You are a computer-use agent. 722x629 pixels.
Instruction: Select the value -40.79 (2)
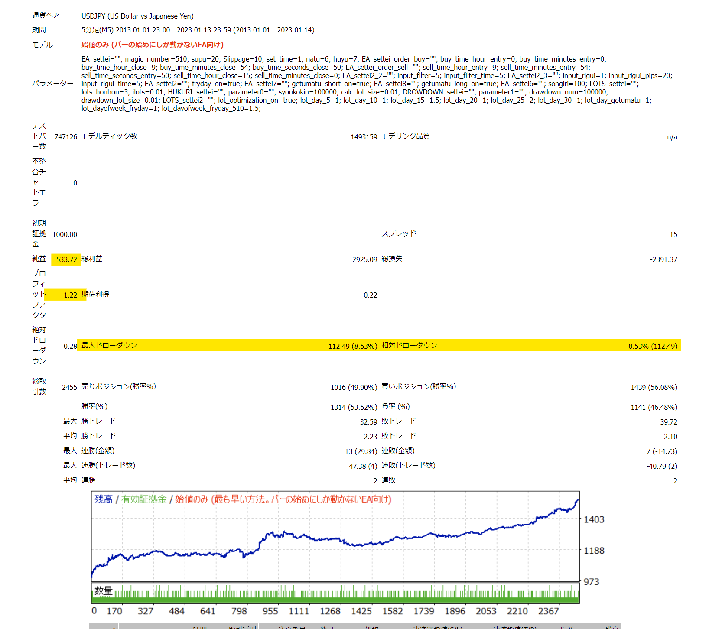662,466
